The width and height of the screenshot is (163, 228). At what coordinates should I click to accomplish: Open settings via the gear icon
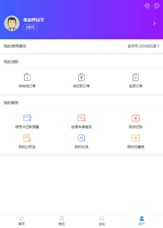147,6
